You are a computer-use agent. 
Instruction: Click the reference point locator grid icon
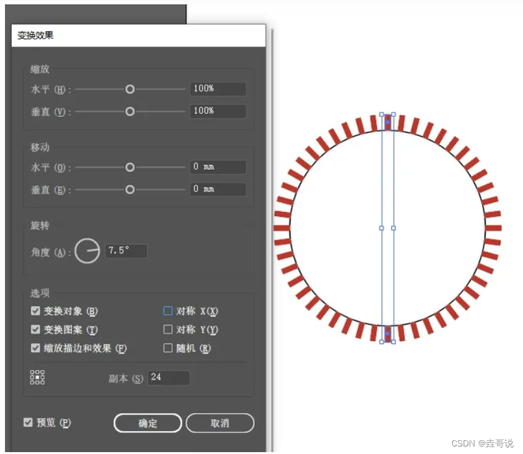click(37, 378)
